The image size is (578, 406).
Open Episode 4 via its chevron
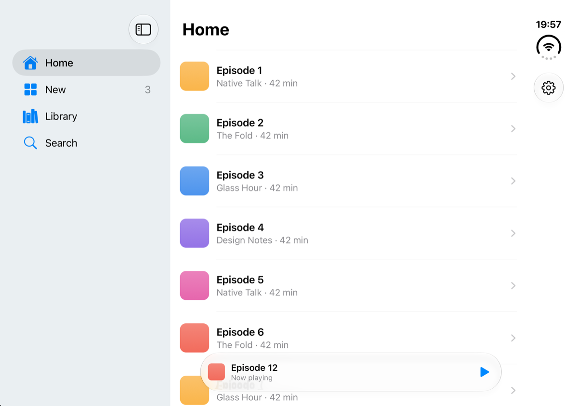[x=513, y=233]
